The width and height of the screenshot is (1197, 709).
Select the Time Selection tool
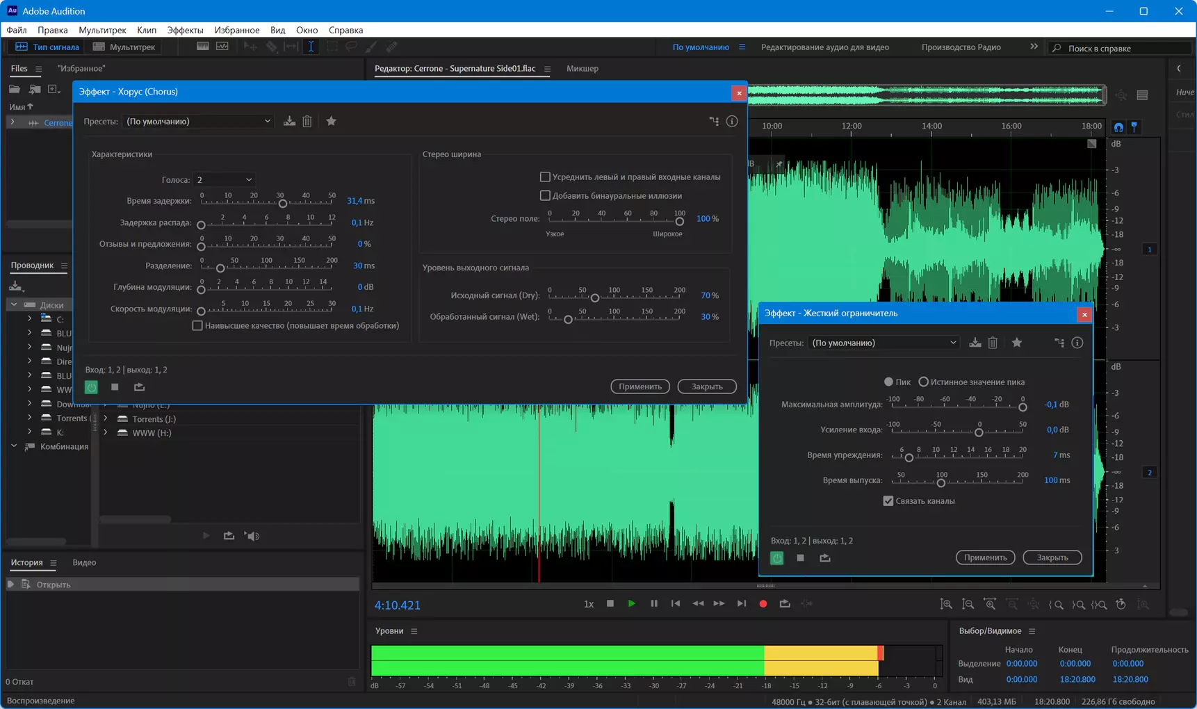[x=311, y=47]
